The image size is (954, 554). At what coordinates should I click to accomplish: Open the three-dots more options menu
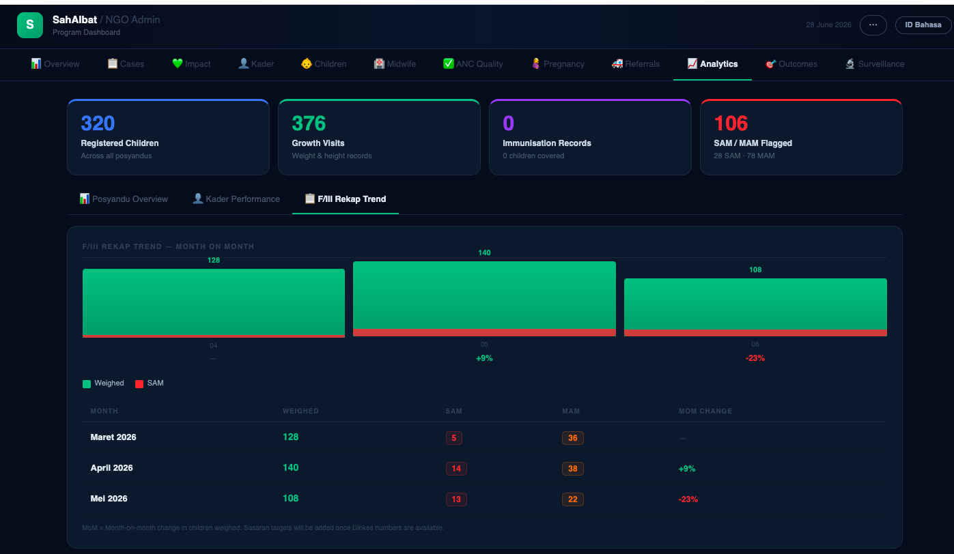873,25
